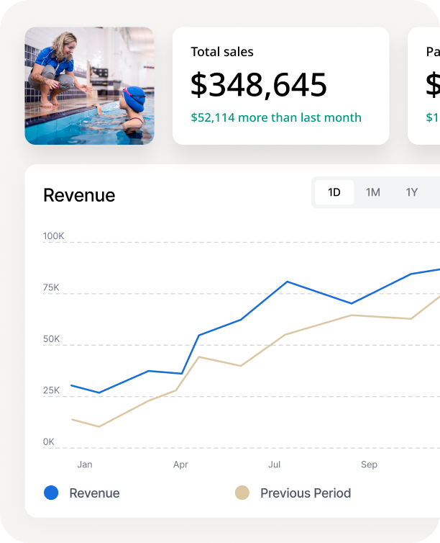Click the blue revenue line's July peak
The width and height of the screenshot is (440, 543).
pyautogui.click(x=288, y=282)
